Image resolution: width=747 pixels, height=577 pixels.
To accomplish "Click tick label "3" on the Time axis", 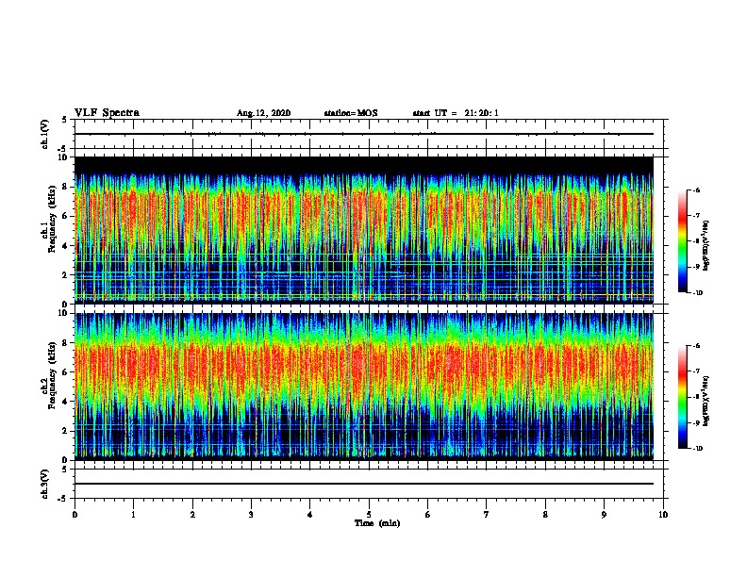I will tap(251, 515).
